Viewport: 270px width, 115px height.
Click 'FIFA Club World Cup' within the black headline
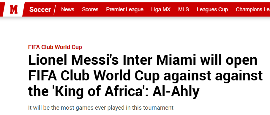pyautogui.click(x=94, y=76)
